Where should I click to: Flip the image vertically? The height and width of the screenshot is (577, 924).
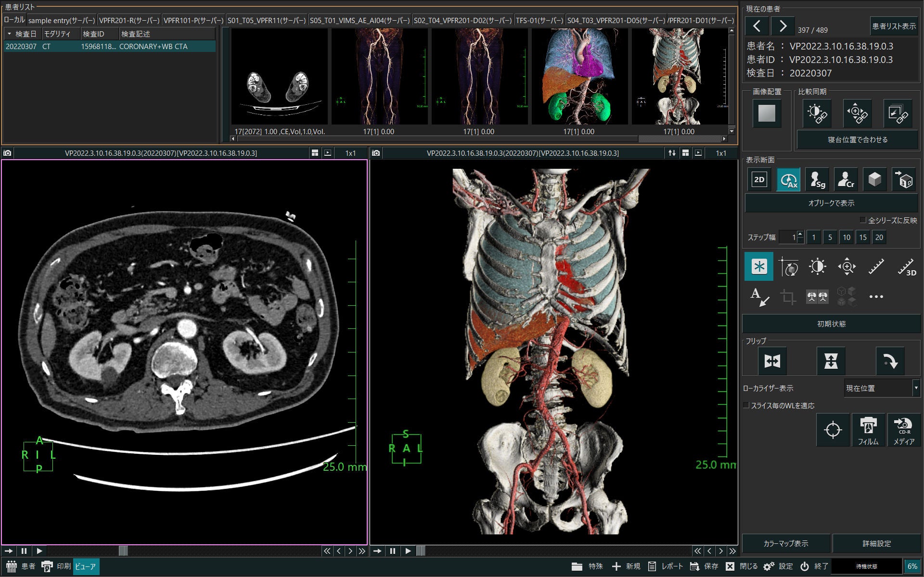(x=831, y=361)
